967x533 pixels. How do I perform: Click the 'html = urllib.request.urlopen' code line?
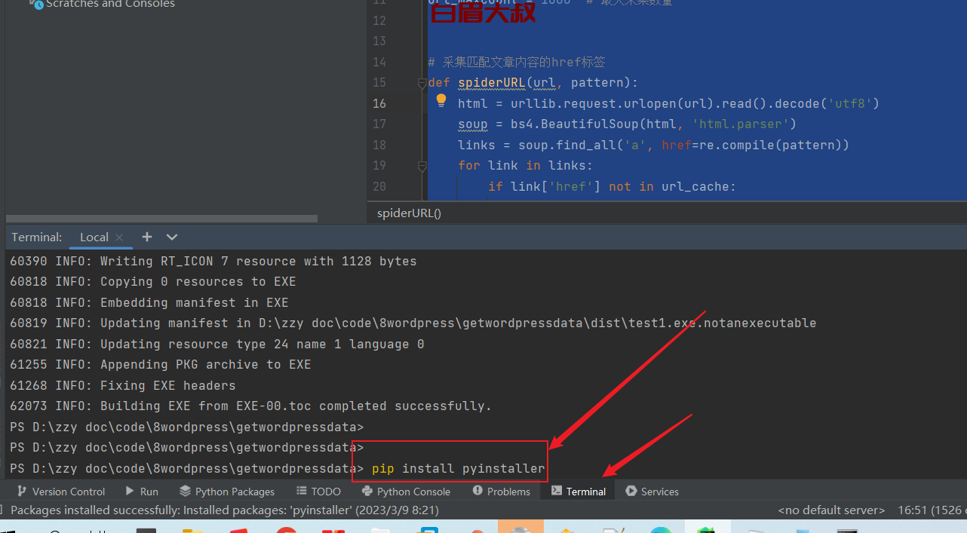pos(668,103)
